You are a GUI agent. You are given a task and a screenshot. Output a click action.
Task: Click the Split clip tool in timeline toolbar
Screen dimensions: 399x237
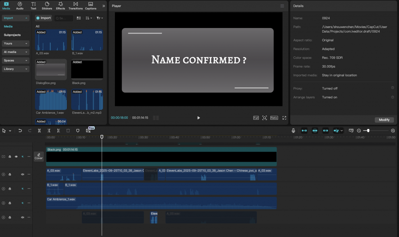click(x=39, y=131)
